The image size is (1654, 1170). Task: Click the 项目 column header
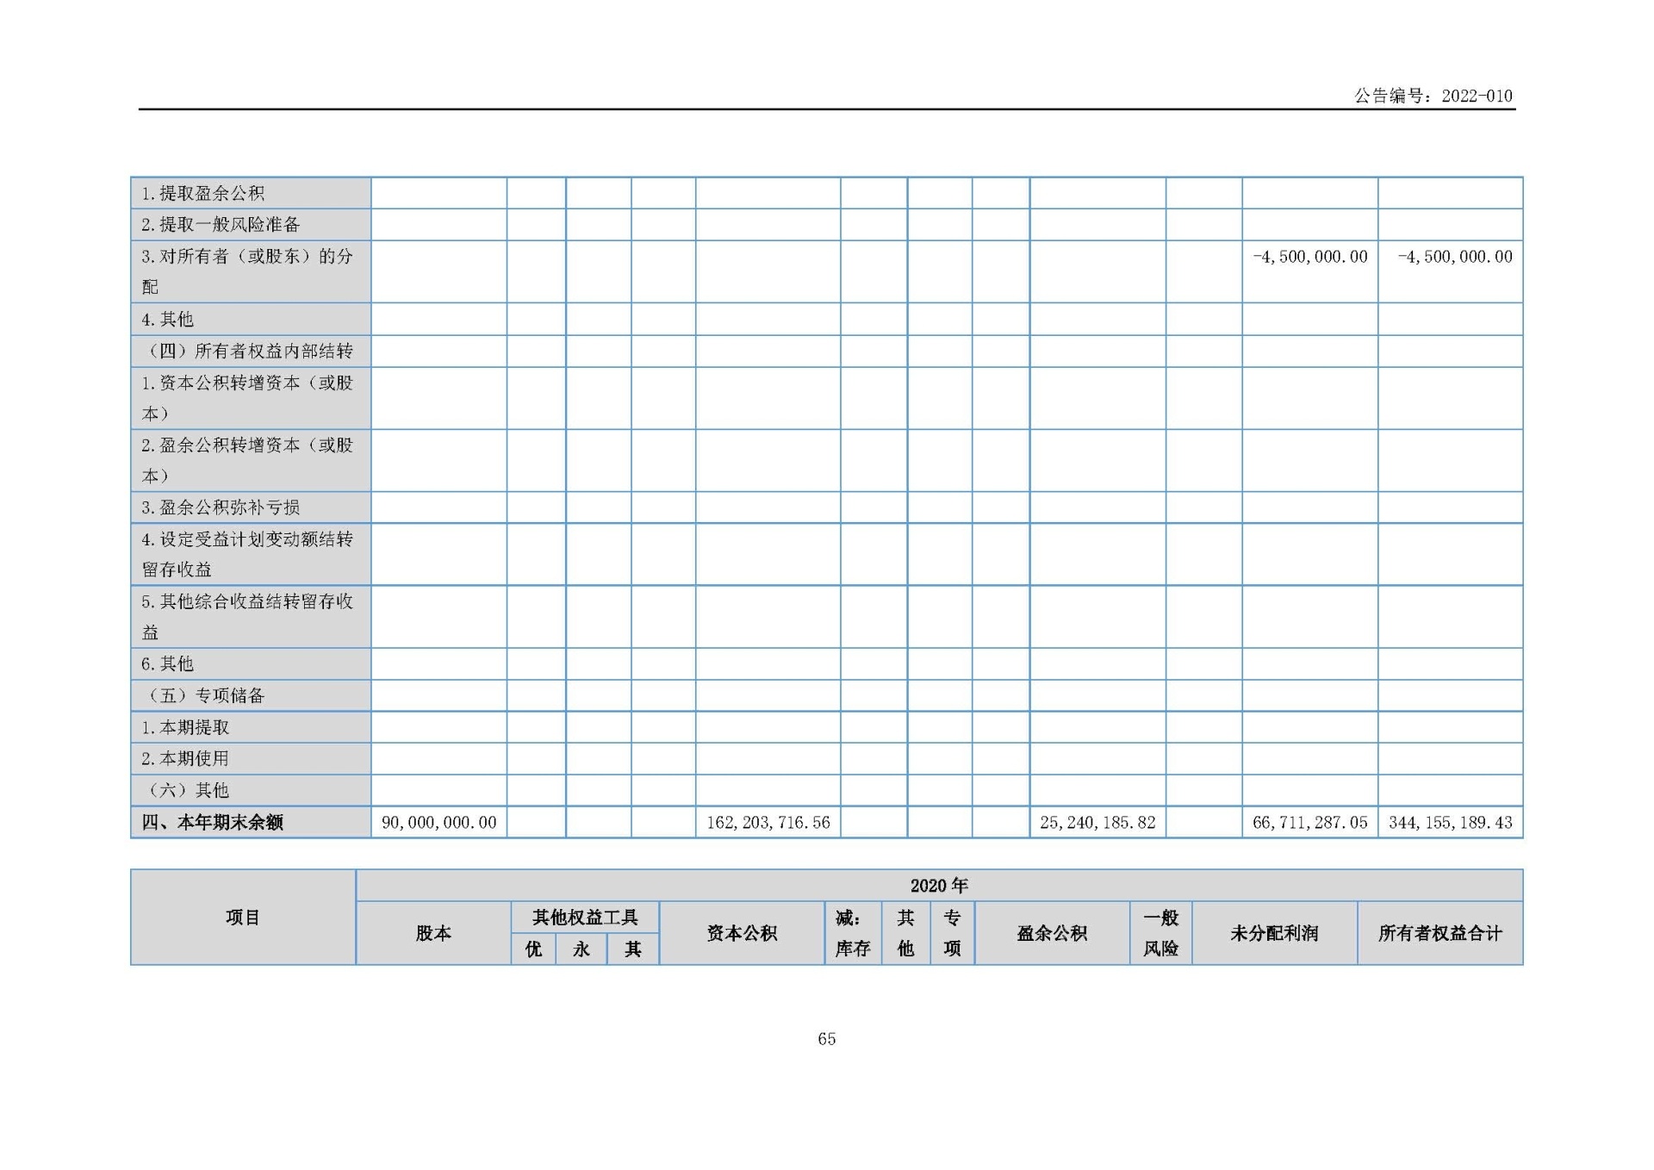pos(243,918)
